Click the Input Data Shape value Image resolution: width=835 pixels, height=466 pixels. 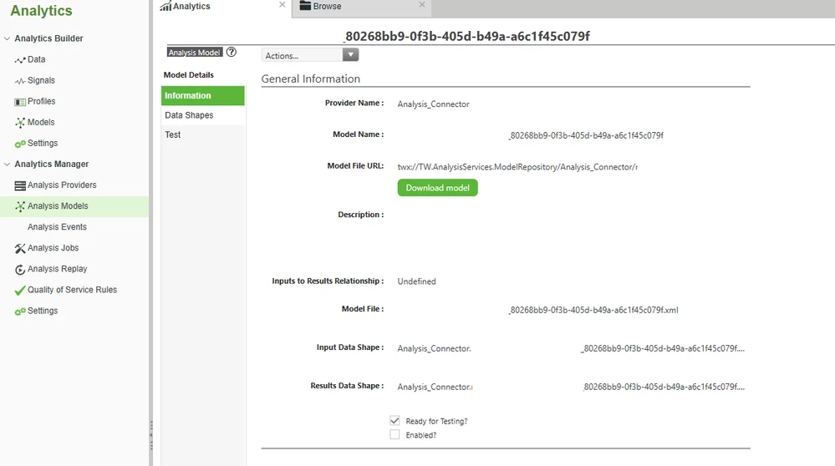pos(571,348)
